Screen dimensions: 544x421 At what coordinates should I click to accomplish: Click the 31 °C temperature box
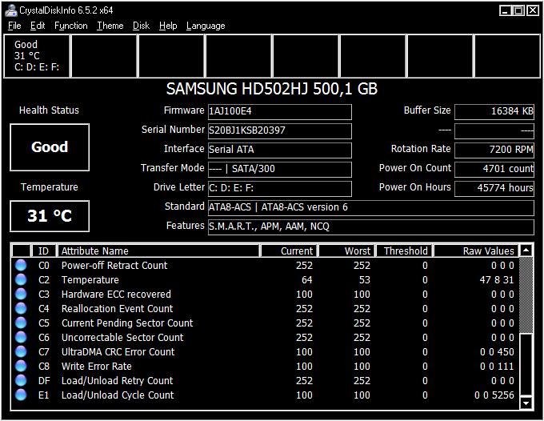(50, 216)
